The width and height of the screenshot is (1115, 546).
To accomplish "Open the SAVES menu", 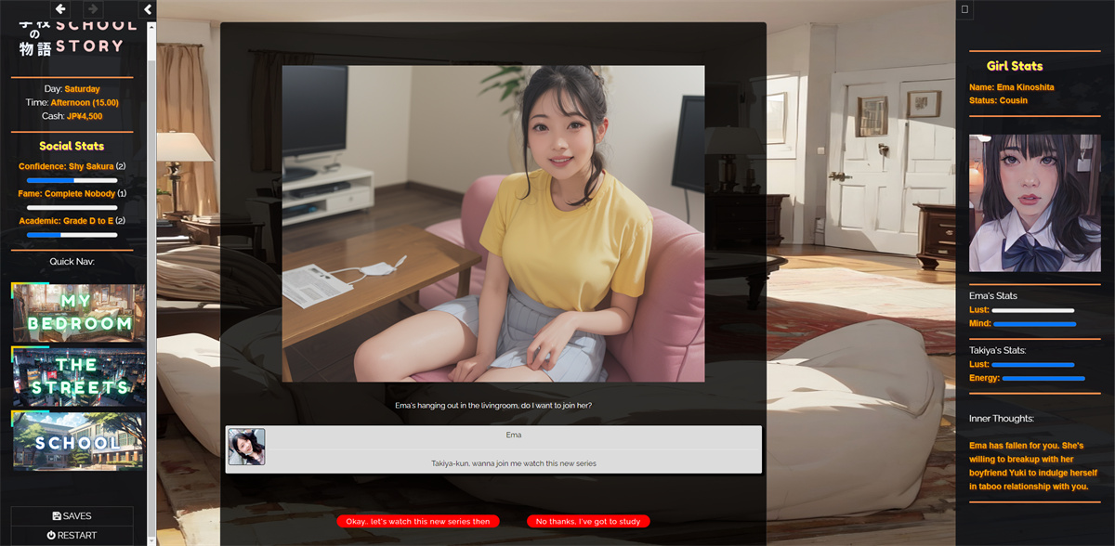I will click(72, 516).
